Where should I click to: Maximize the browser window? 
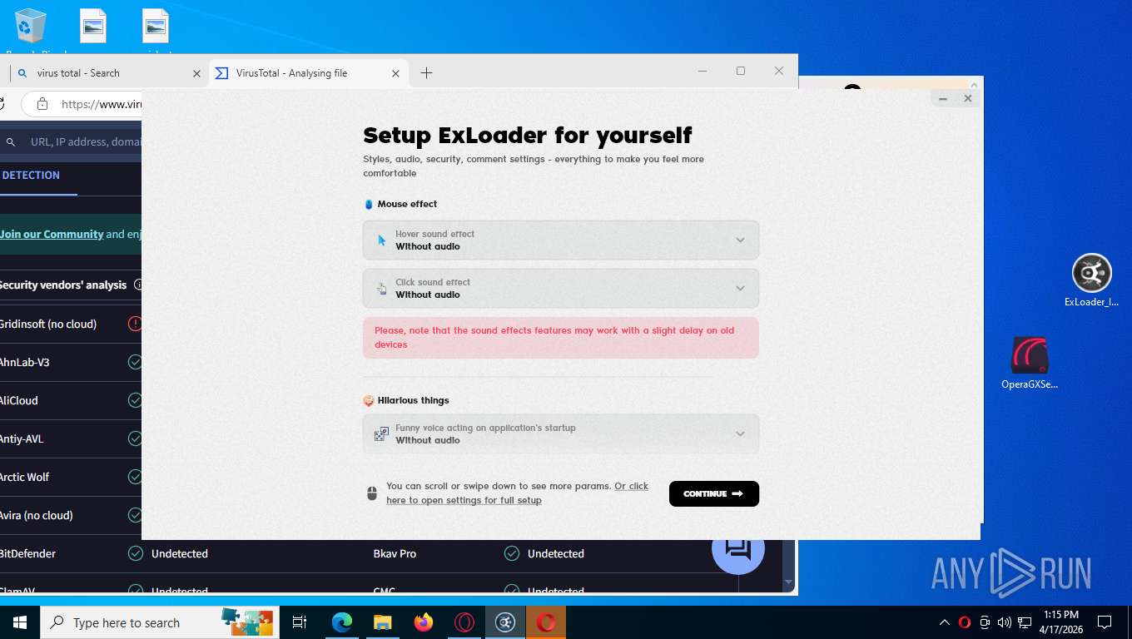[741, 72]
